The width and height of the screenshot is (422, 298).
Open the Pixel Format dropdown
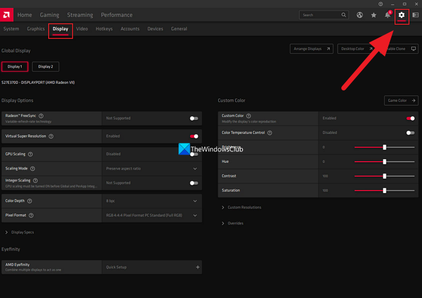pos(195,215)
